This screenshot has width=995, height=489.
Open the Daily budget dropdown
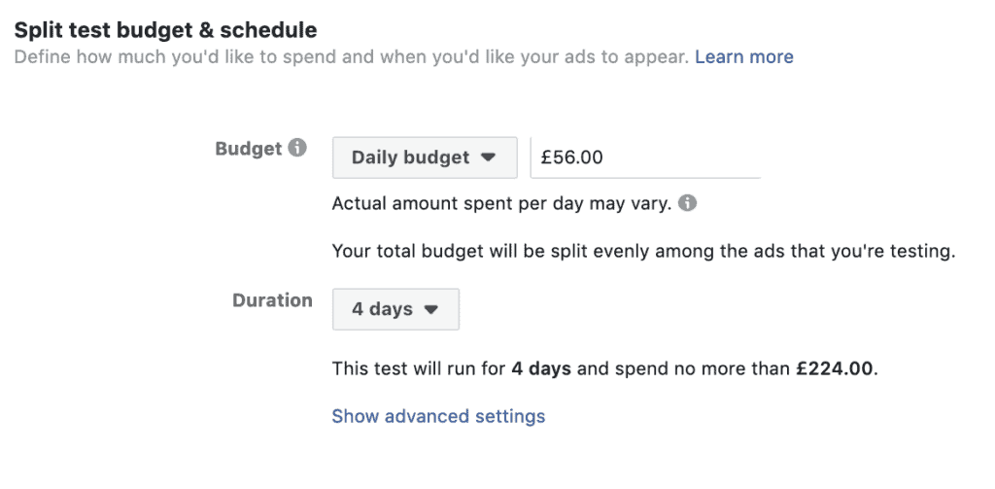pos(425,157)
